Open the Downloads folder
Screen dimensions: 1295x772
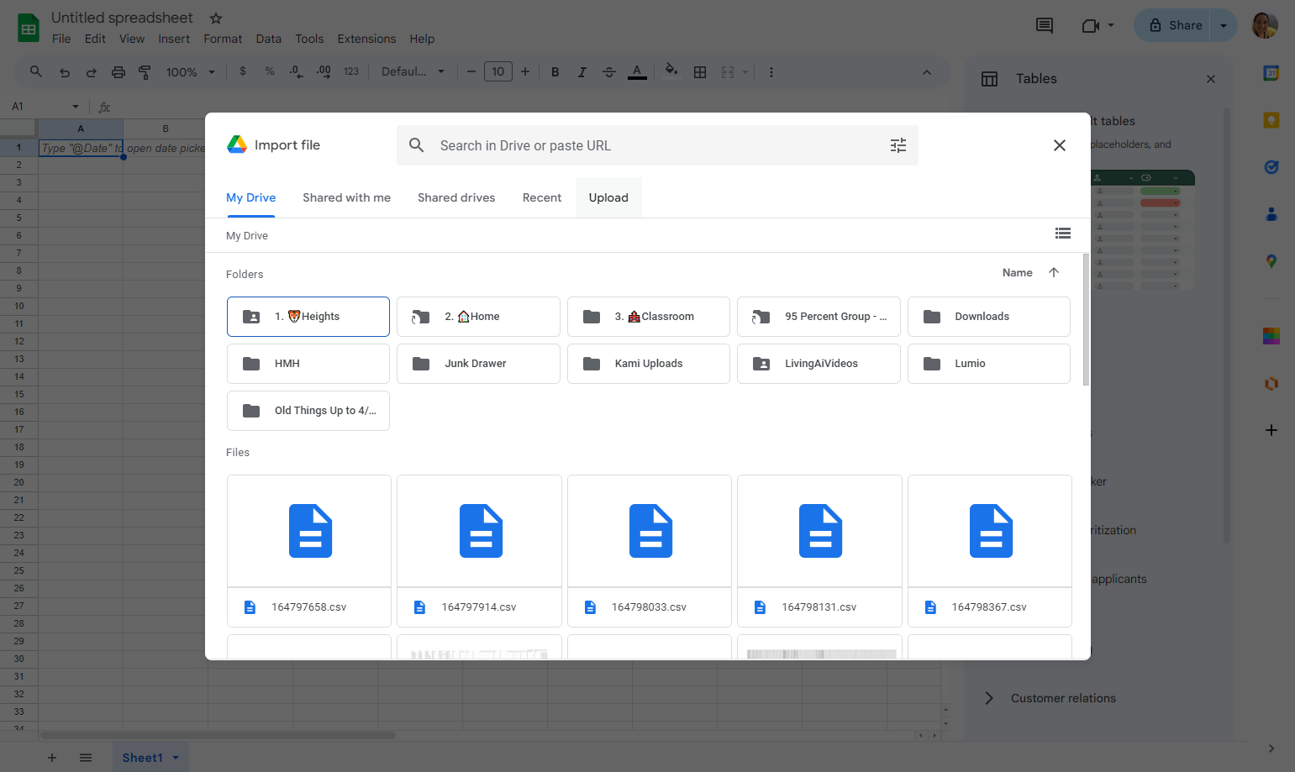click(989, 317)
